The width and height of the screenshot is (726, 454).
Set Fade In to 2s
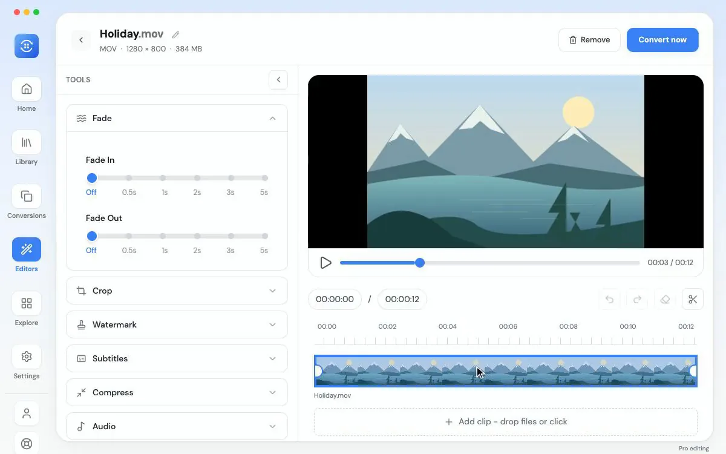point(197,178)
